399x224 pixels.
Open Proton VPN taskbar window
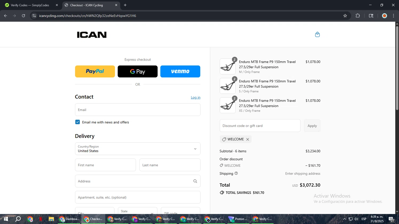point(238,219)
